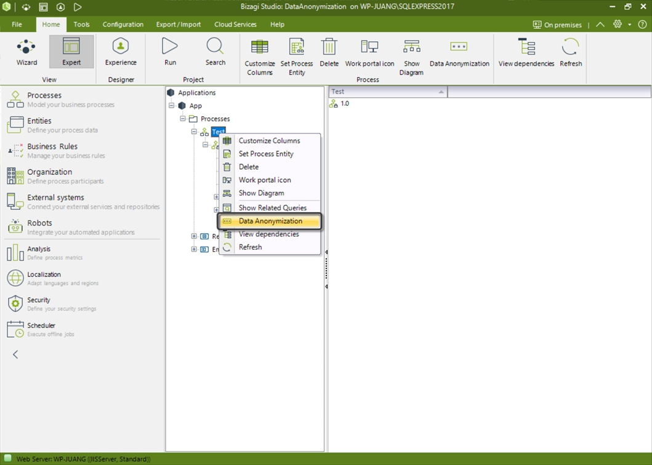Collapse the ribbon with the up chevron
This screenshot has height=465, width=652.
(600, 24)
